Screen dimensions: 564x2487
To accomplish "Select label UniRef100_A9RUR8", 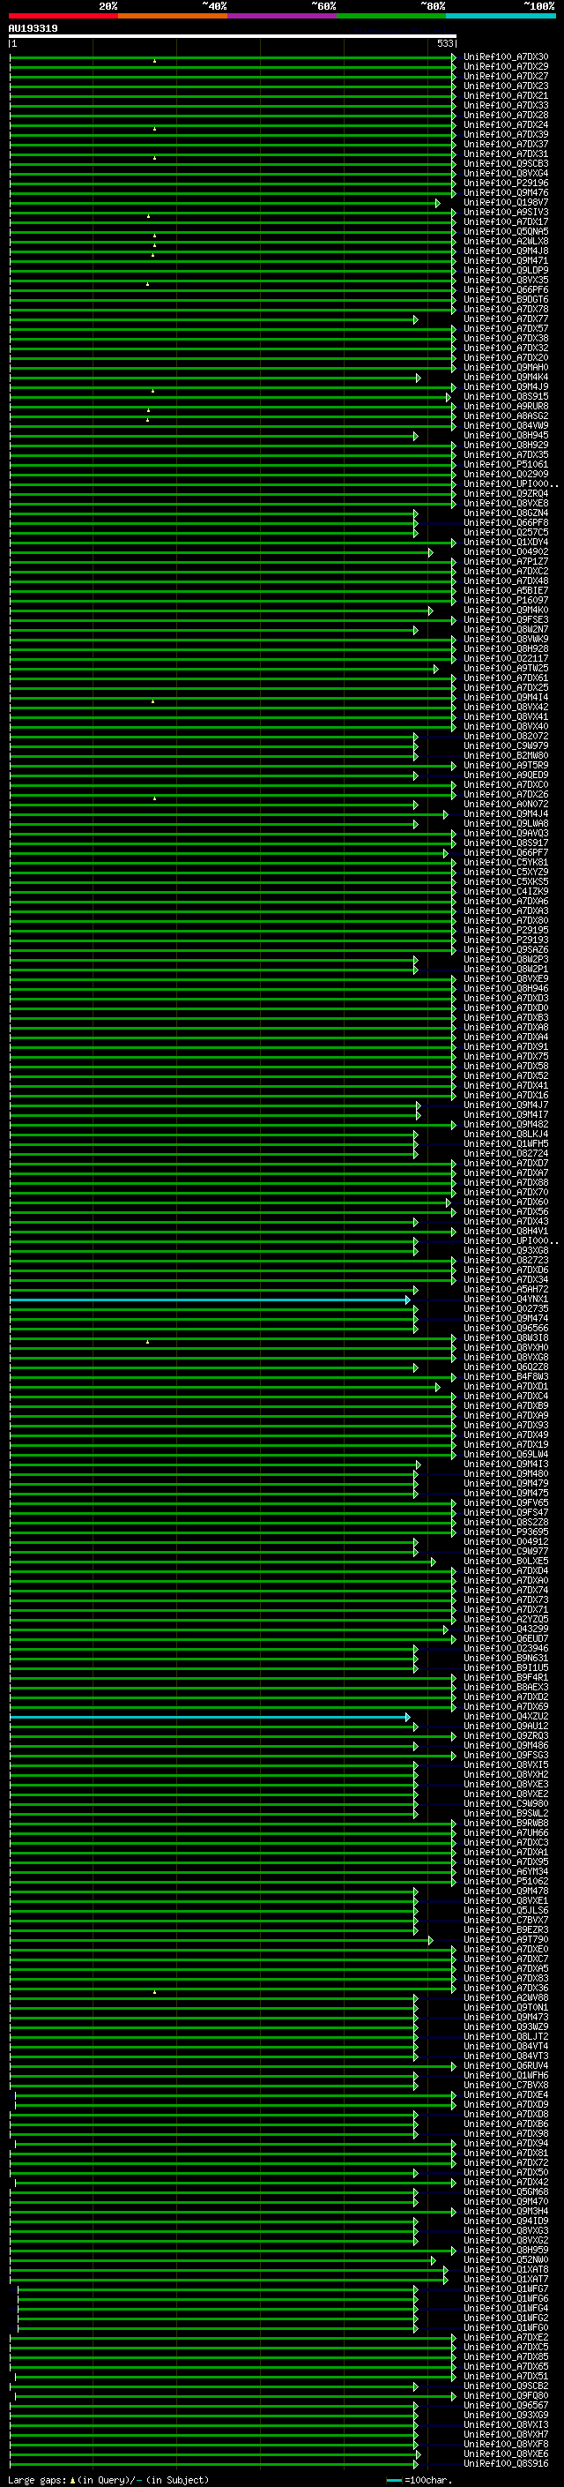I will pyautogui.click(x=506, y=407).
